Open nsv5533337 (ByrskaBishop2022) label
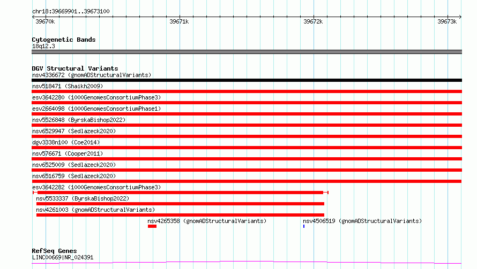Viewport: 477px width, 269px height. (83, 198)
